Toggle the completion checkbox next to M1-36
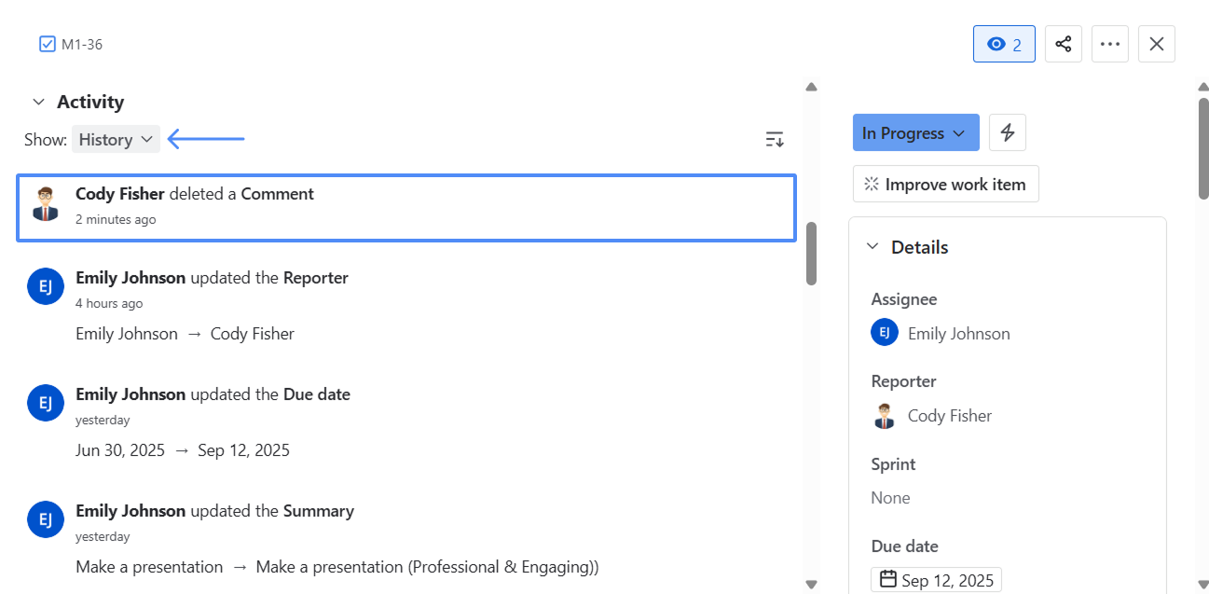 click(47, 43)
